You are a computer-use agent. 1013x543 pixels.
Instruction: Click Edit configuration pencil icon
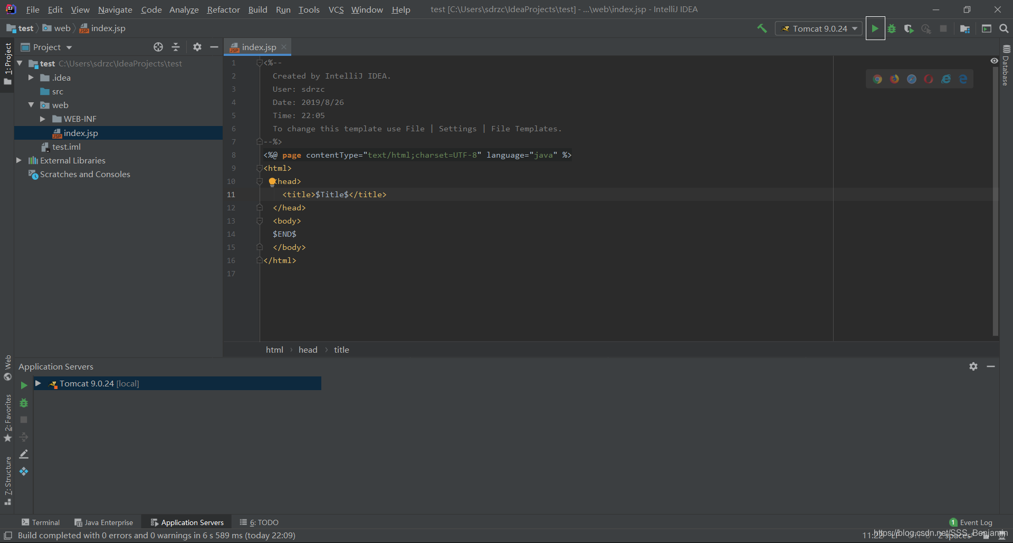[24, 454]
